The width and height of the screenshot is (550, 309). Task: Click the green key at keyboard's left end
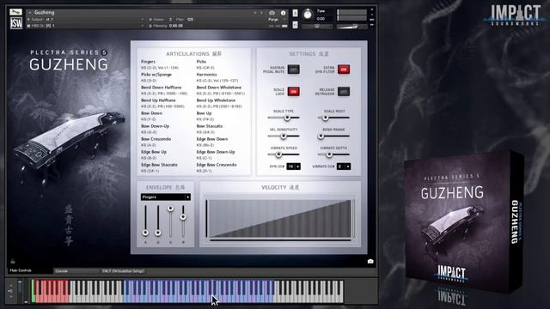pyautogui.click(x=33, y=291)
